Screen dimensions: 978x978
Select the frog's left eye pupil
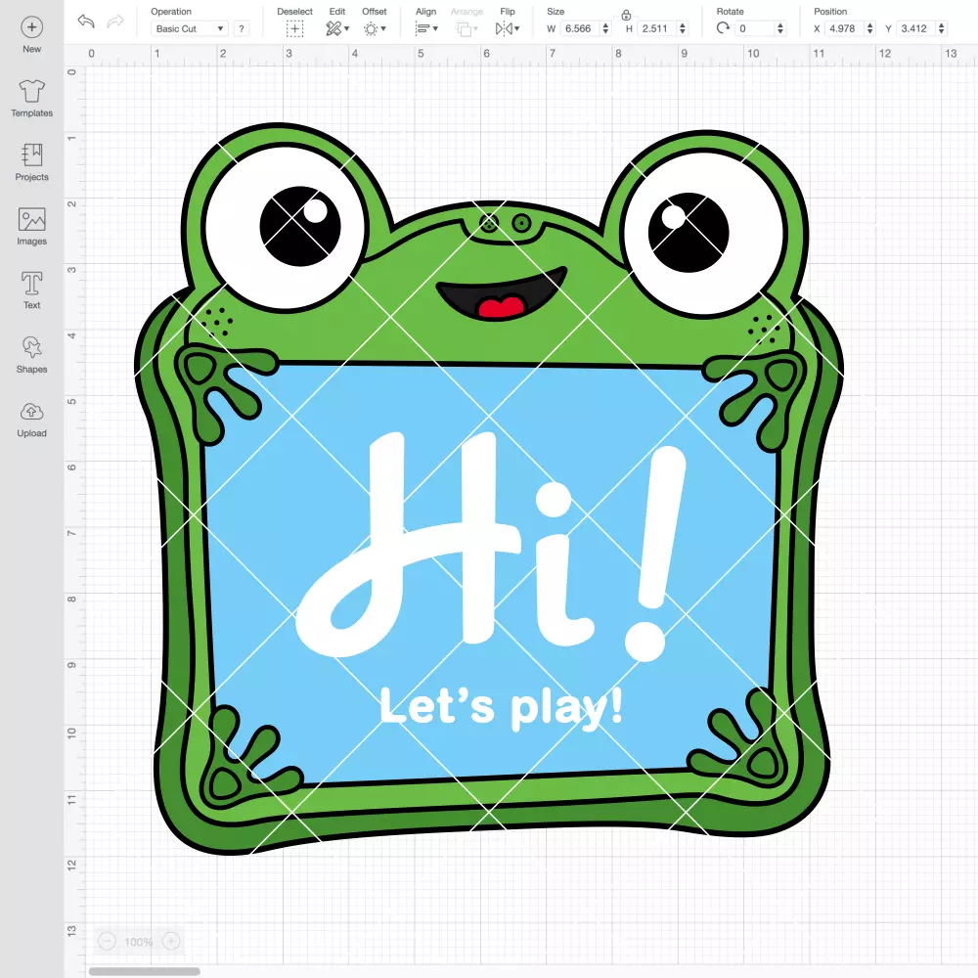[x=300, y=226]
